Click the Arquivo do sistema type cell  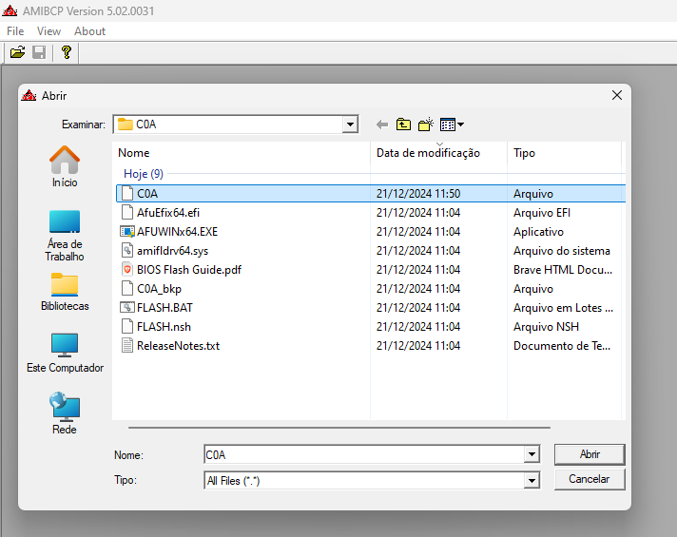coord(562,250)
